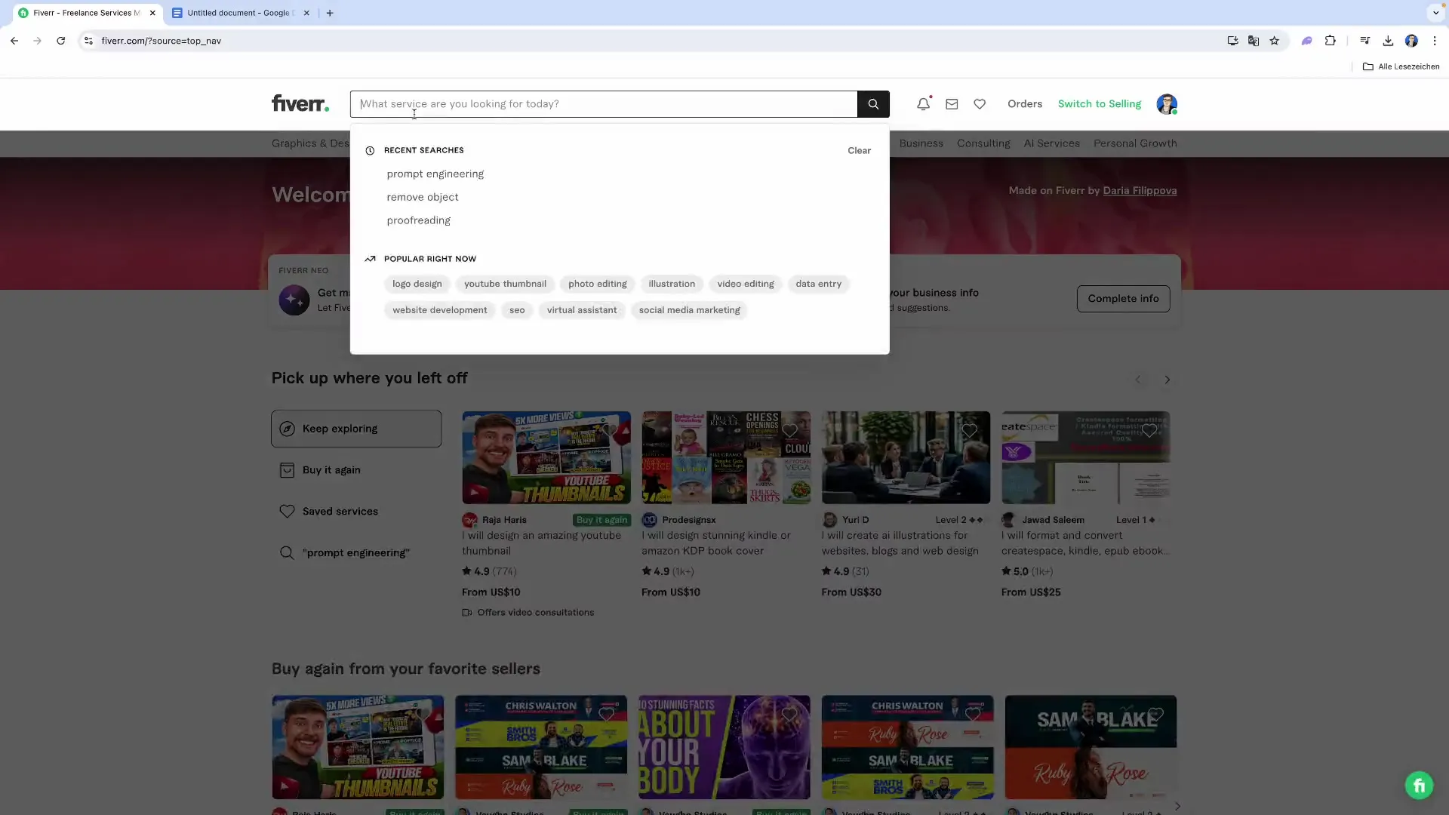Heart the Prodesignsx book cover gig

[x=789, y=431]
